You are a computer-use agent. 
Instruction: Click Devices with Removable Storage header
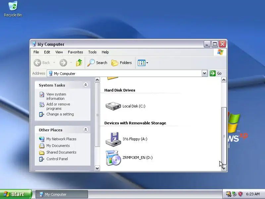click(x=135, y=123)
